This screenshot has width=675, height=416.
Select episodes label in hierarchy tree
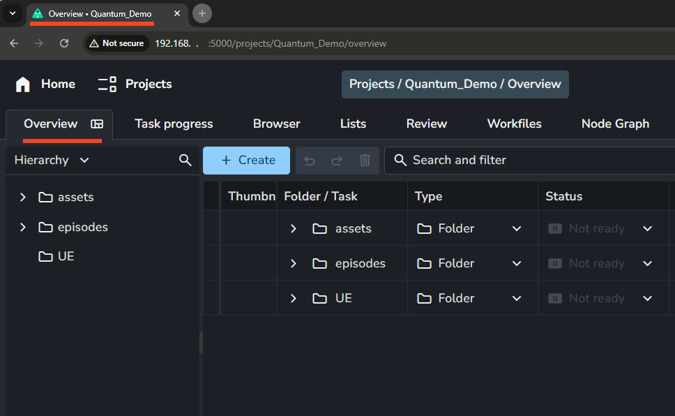pos(83,227)
